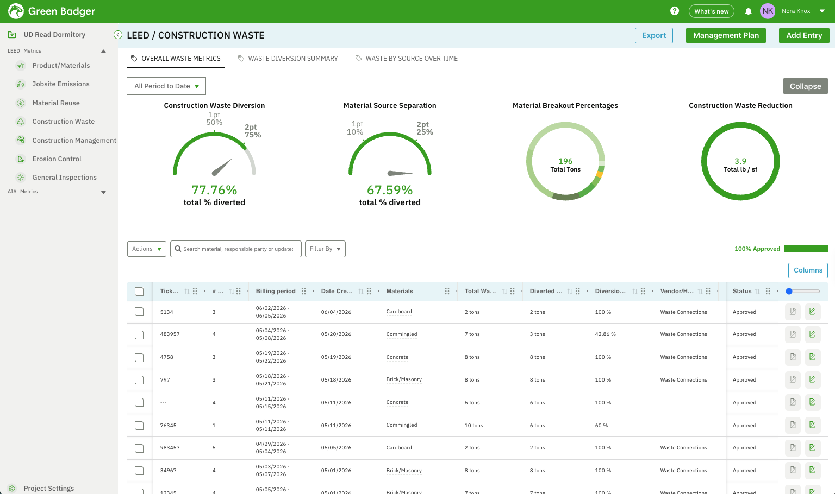Viewport: 835px width, 494px height.
Task: Click the General Inspections sidebar icon
Action: (21, 178)
